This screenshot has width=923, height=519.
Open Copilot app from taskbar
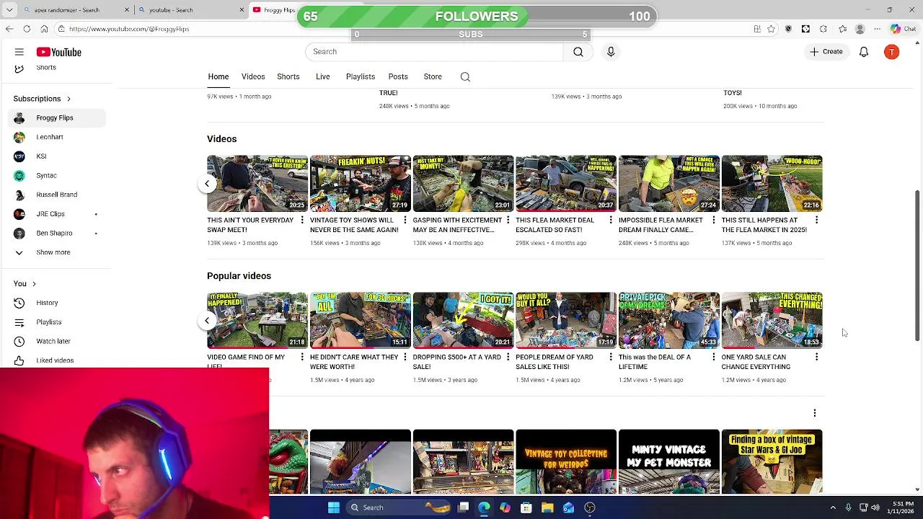click(x=505, y=507)
